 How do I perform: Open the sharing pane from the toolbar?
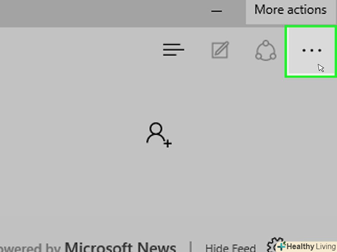click(266, 50)
